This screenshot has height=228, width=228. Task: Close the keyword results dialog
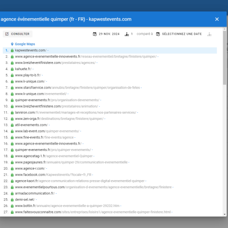(217, 19)
